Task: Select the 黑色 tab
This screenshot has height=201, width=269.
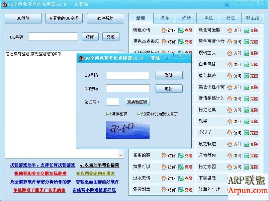Action: tap(208, 18)
